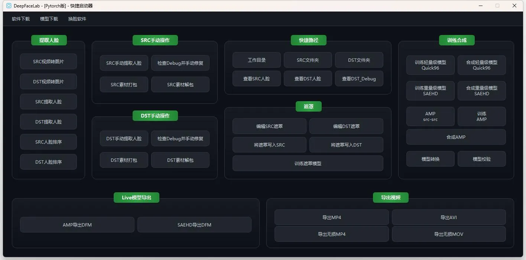Viewport: 526px width, 260px height.
Task: Launch SRC提取人脸
Action: [48, 102]
